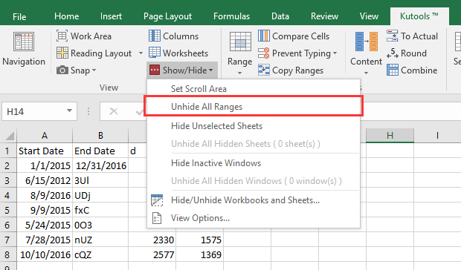461x270 pixels.
Task: Switch to the Insert tab
Action: pyautogui.click(x=111, y=16)
